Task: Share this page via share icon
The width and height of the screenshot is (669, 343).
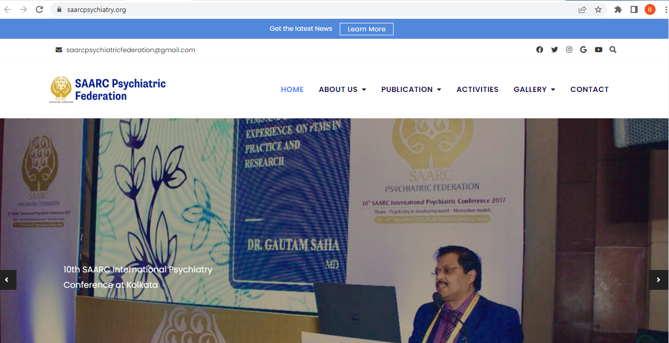Action: [582, 9]
